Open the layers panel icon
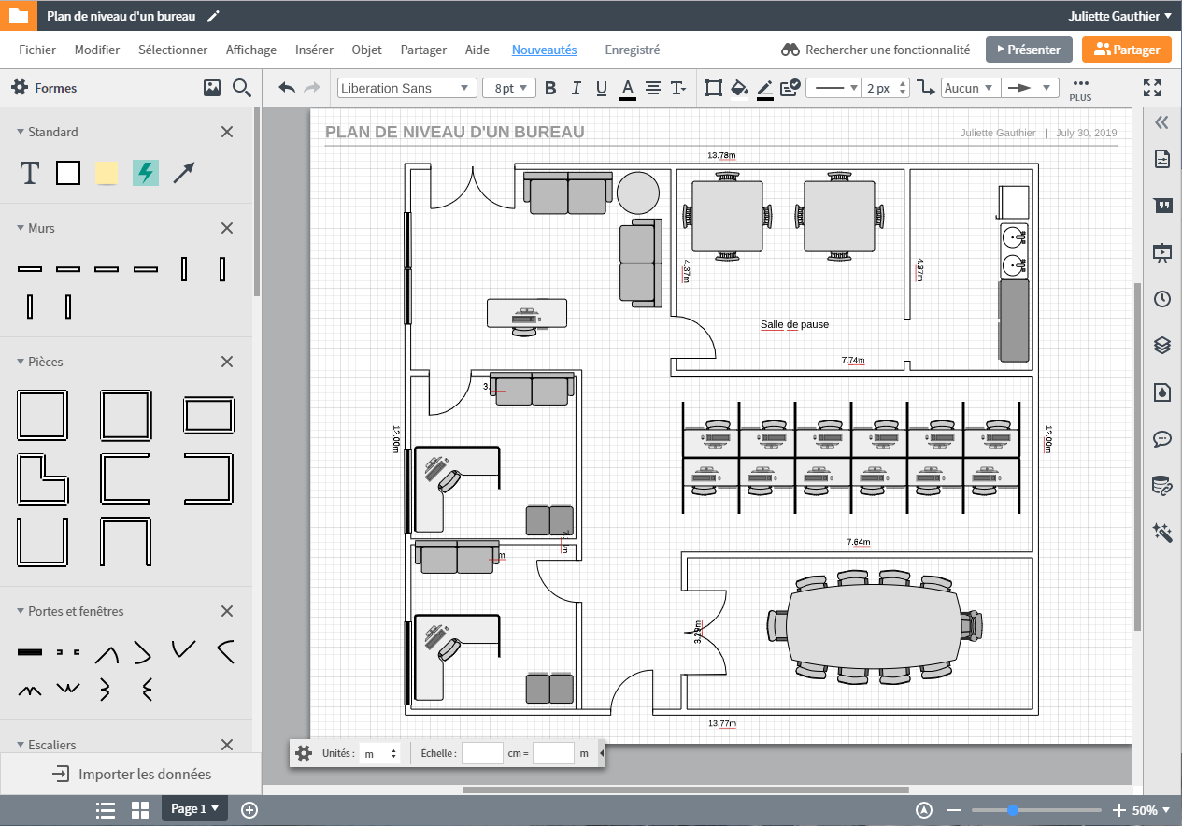The width and height of the screenshot is (1182, 826). (x=1162, y=345)
